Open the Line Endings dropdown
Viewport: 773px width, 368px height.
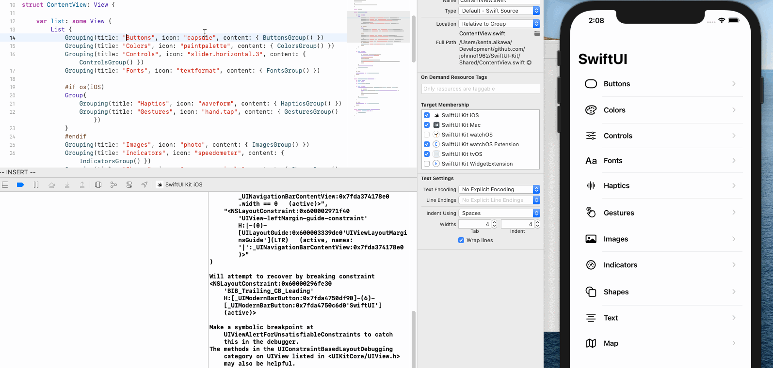click(x=499, y=200)
